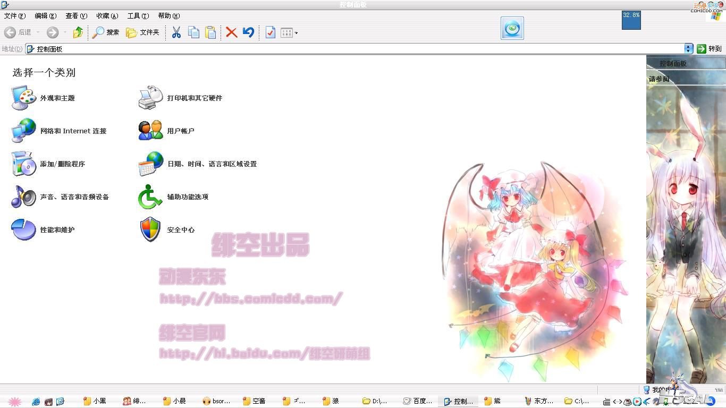Click the Copy toolbar icon

tap(193, 32)
